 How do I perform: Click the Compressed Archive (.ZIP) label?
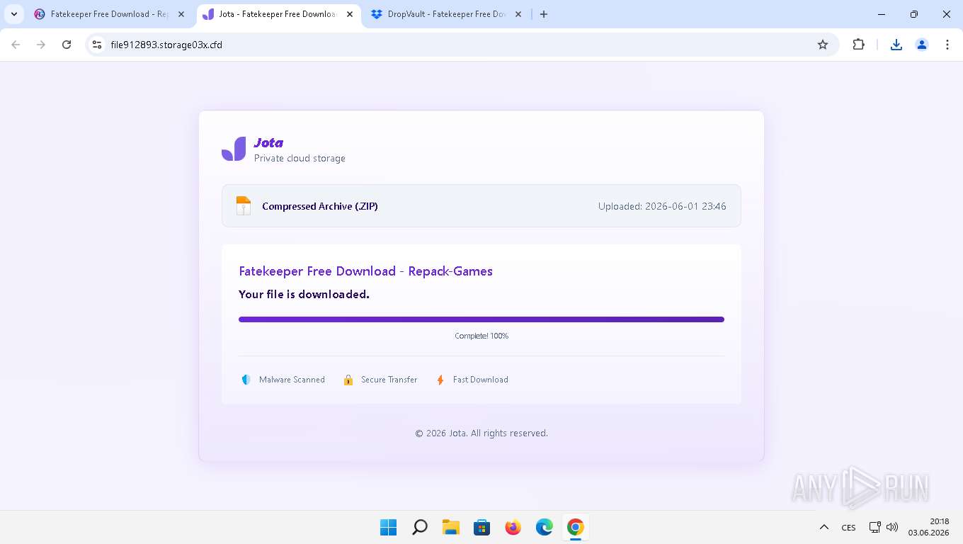tap(320, 206)
